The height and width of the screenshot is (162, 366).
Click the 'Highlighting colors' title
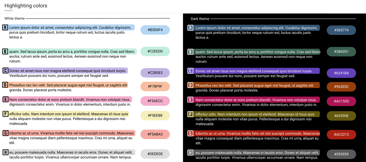click(x=26, y=6)
